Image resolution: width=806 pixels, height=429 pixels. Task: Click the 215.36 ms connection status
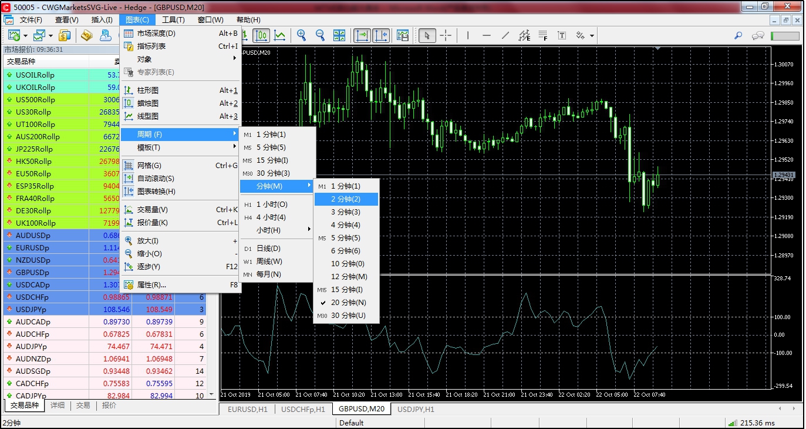click(751, 423)
